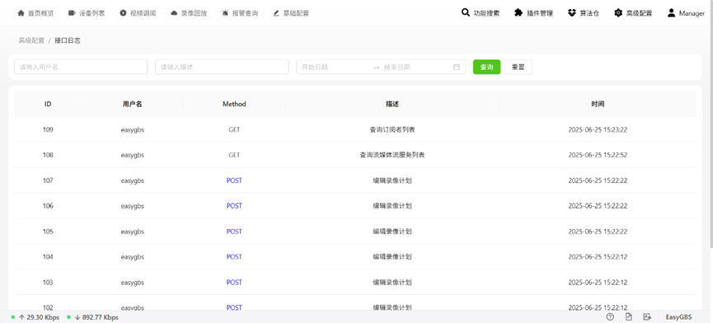Click POST method in row 105
713x323 pixels.
(x=234, y=232)
